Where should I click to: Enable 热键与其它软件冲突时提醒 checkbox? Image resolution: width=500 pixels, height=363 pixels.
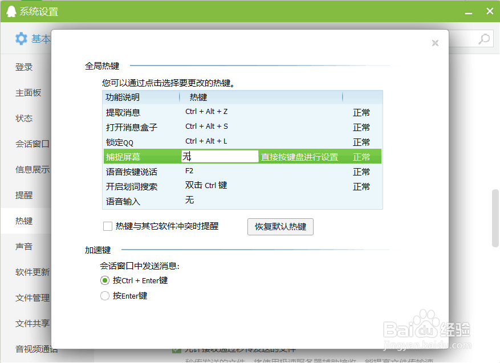[108, 226]
